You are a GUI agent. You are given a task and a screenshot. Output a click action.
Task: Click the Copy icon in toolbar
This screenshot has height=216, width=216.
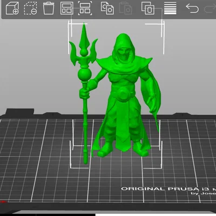[107, 8]
